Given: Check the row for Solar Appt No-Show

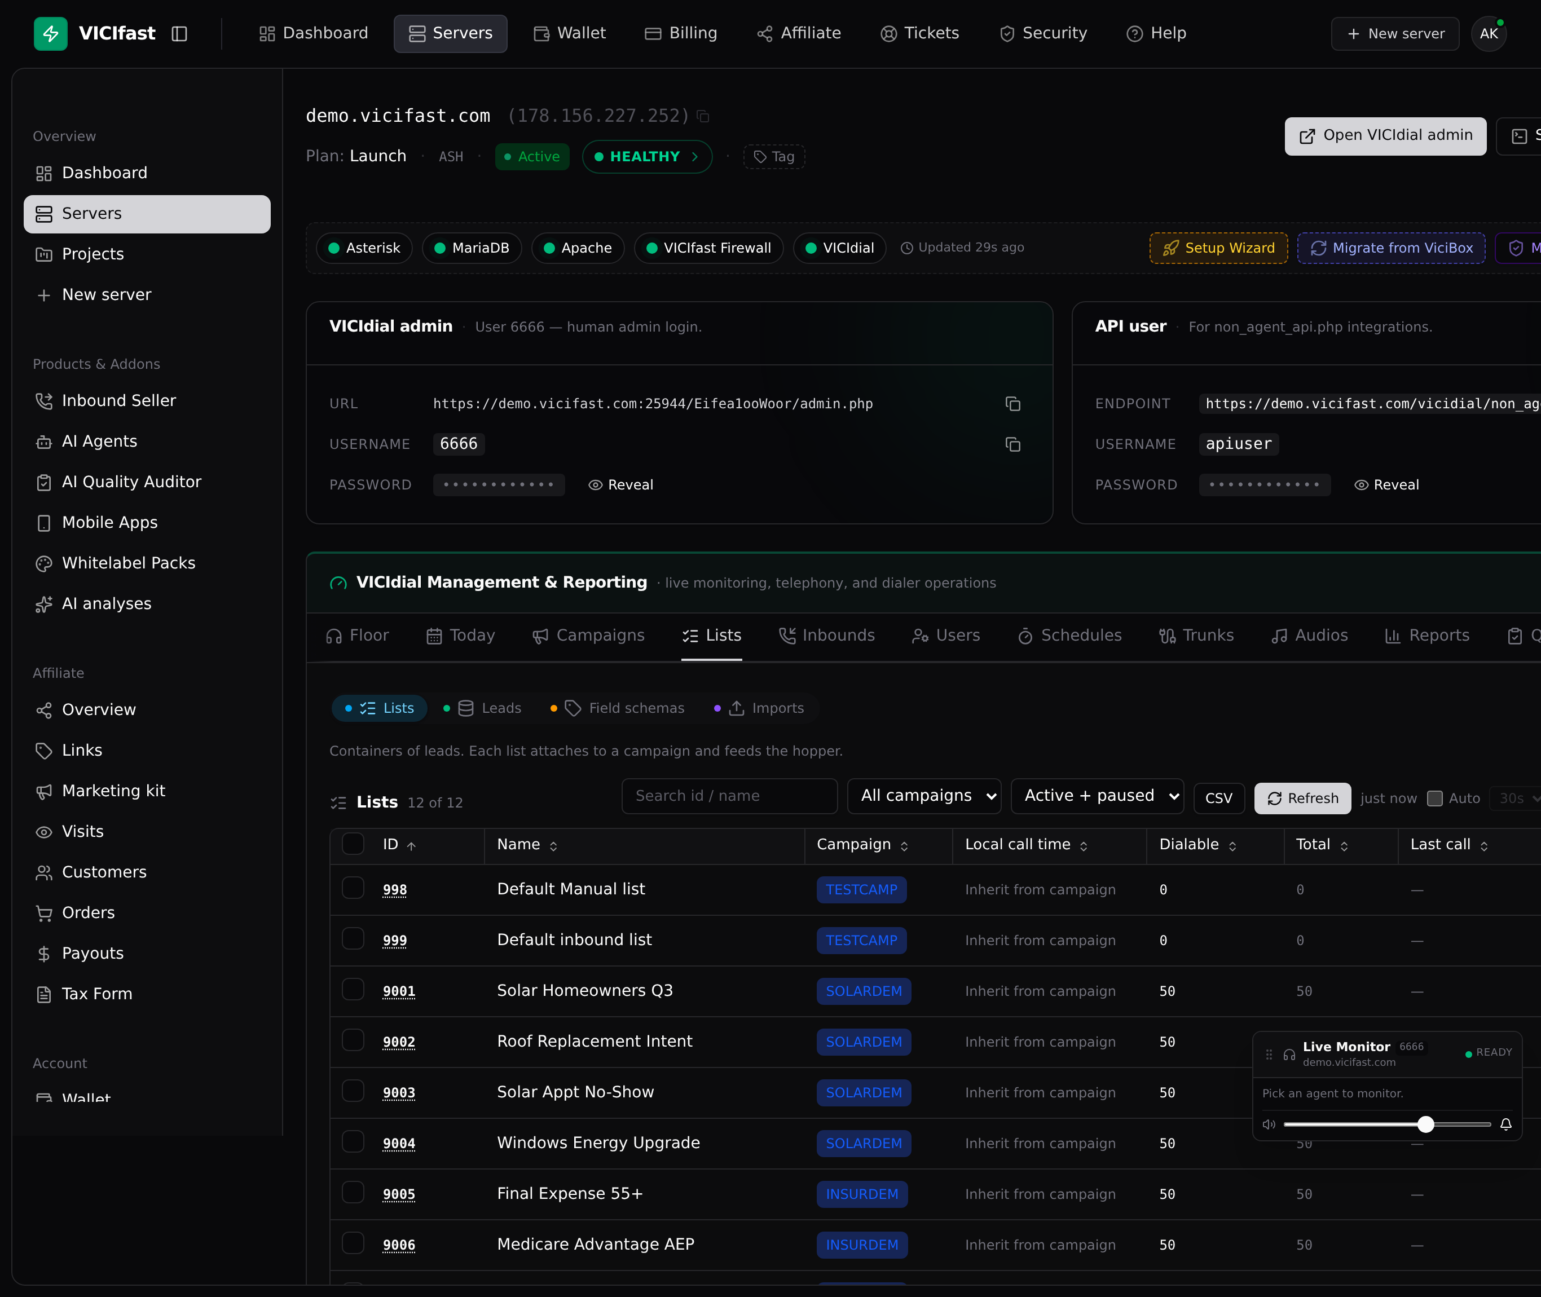Looking at the screenshot, I should 353,1091.
